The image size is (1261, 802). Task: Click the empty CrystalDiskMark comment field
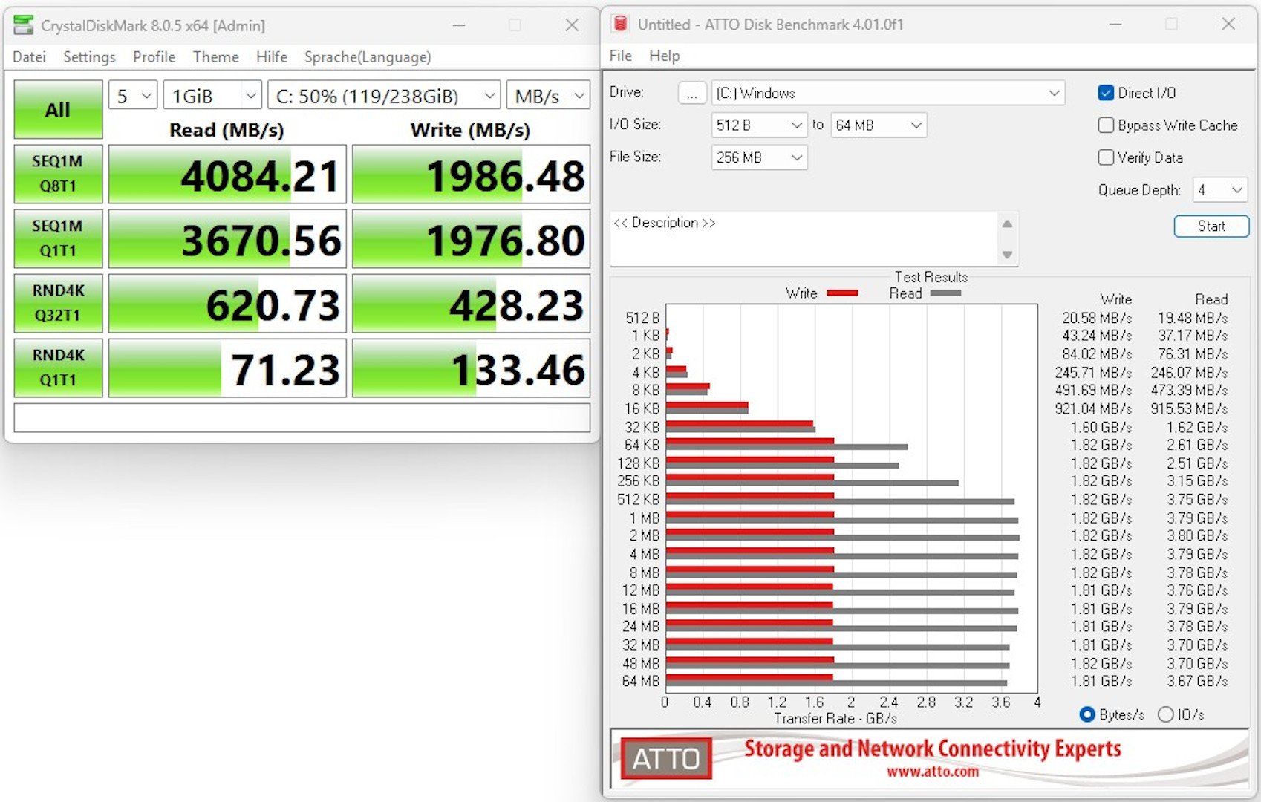click(302, 417)
